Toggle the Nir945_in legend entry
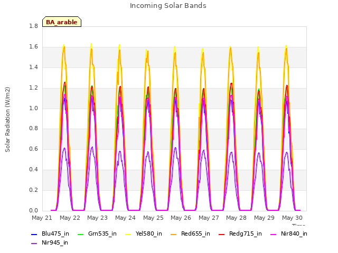The height and width of the screenshot is (253, 338). click(50, 242)
